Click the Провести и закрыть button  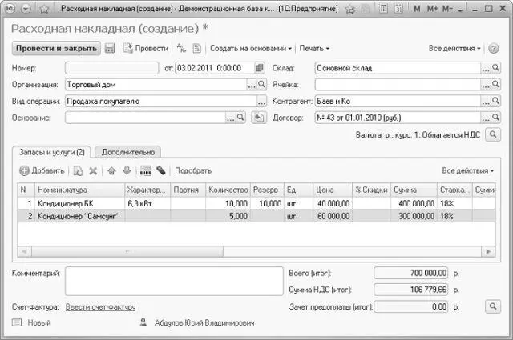point(56,48)
